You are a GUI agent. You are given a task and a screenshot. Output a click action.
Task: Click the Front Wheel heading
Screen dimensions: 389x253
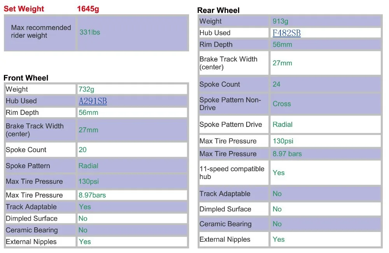tap(26, 78)
